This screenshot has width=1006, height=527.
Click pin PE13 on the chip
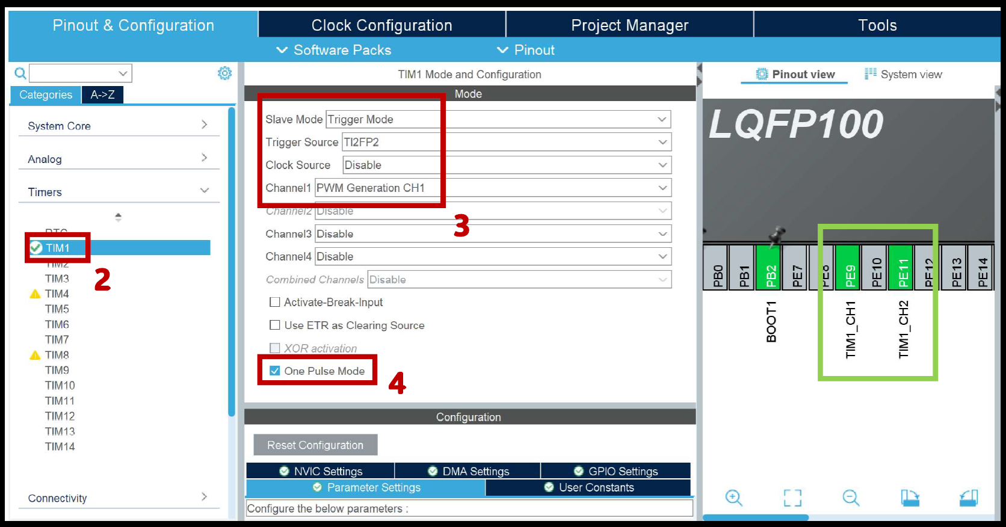954,268
